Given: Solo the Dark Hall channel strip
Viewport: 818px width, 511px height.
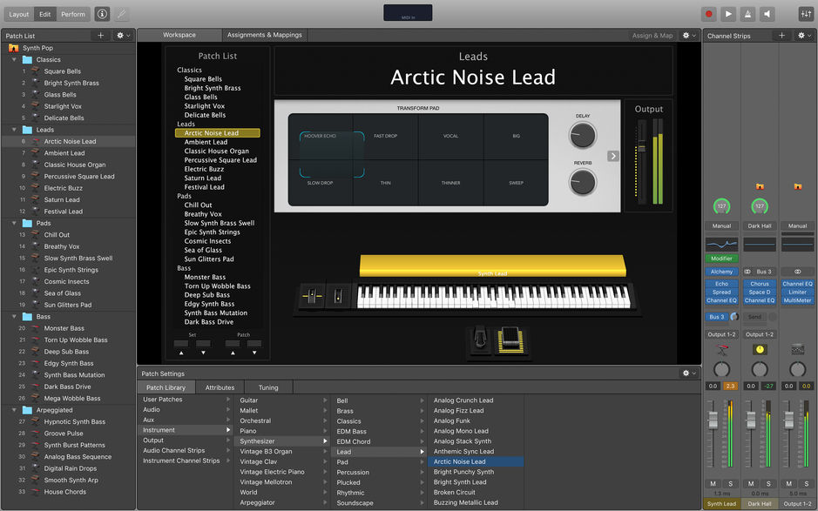Looking at the screenshot, I should point(768,484).
